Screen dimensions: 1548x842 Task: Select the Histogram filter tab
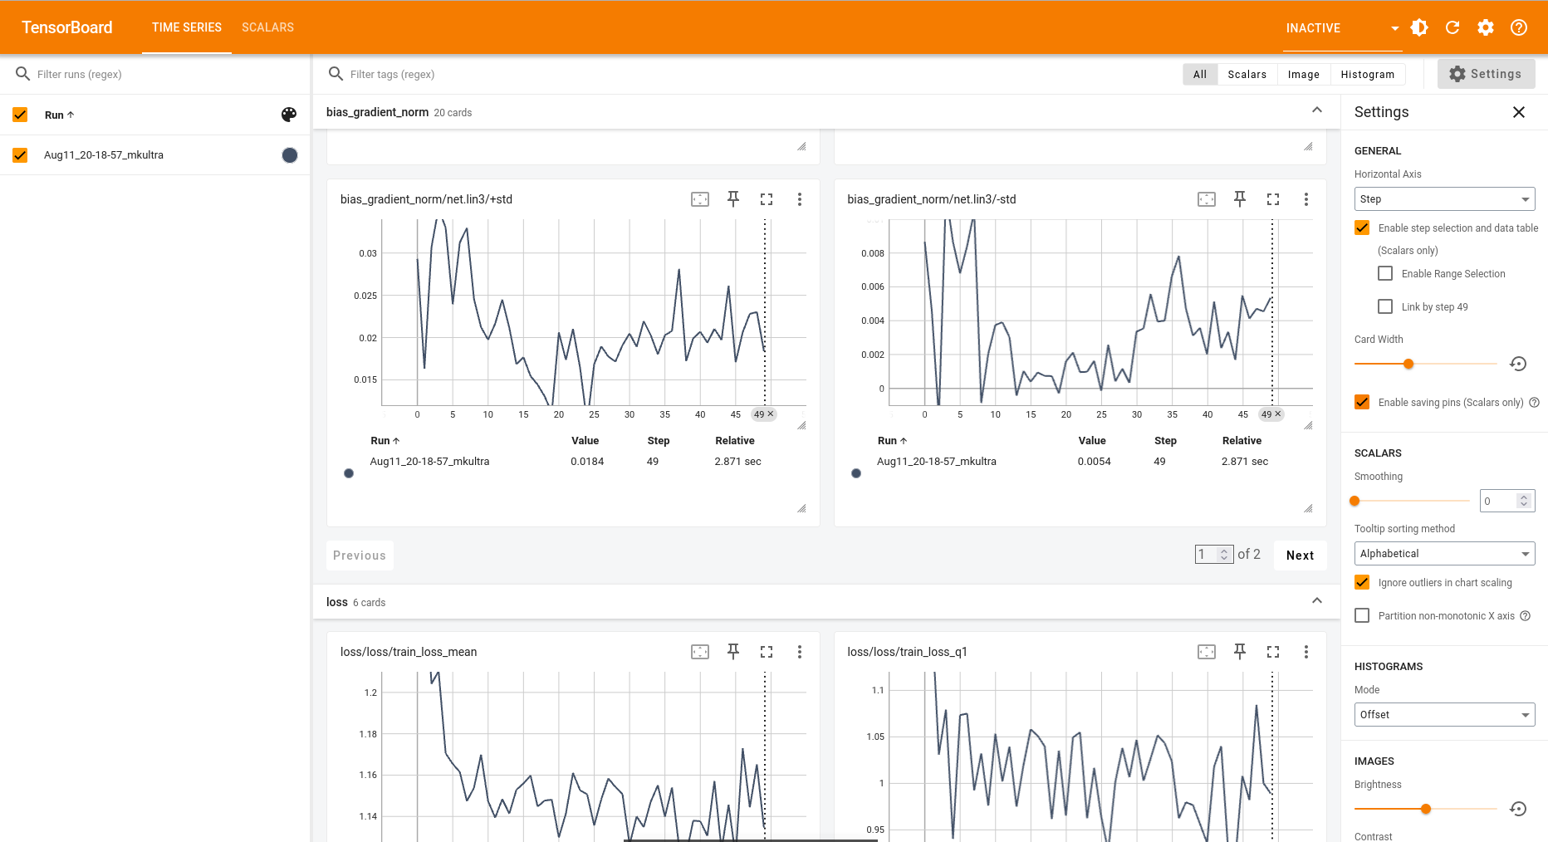(x=1368, y=74)
